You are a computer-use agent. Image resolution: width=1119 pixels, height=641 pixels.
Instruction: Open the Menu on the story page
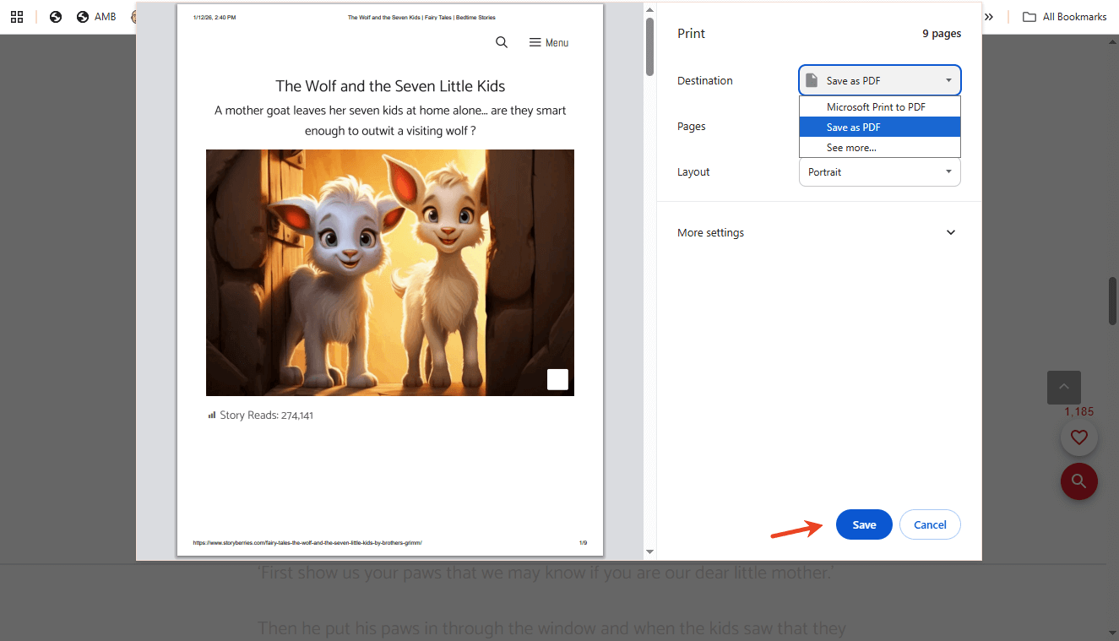[x=548, y=42]
